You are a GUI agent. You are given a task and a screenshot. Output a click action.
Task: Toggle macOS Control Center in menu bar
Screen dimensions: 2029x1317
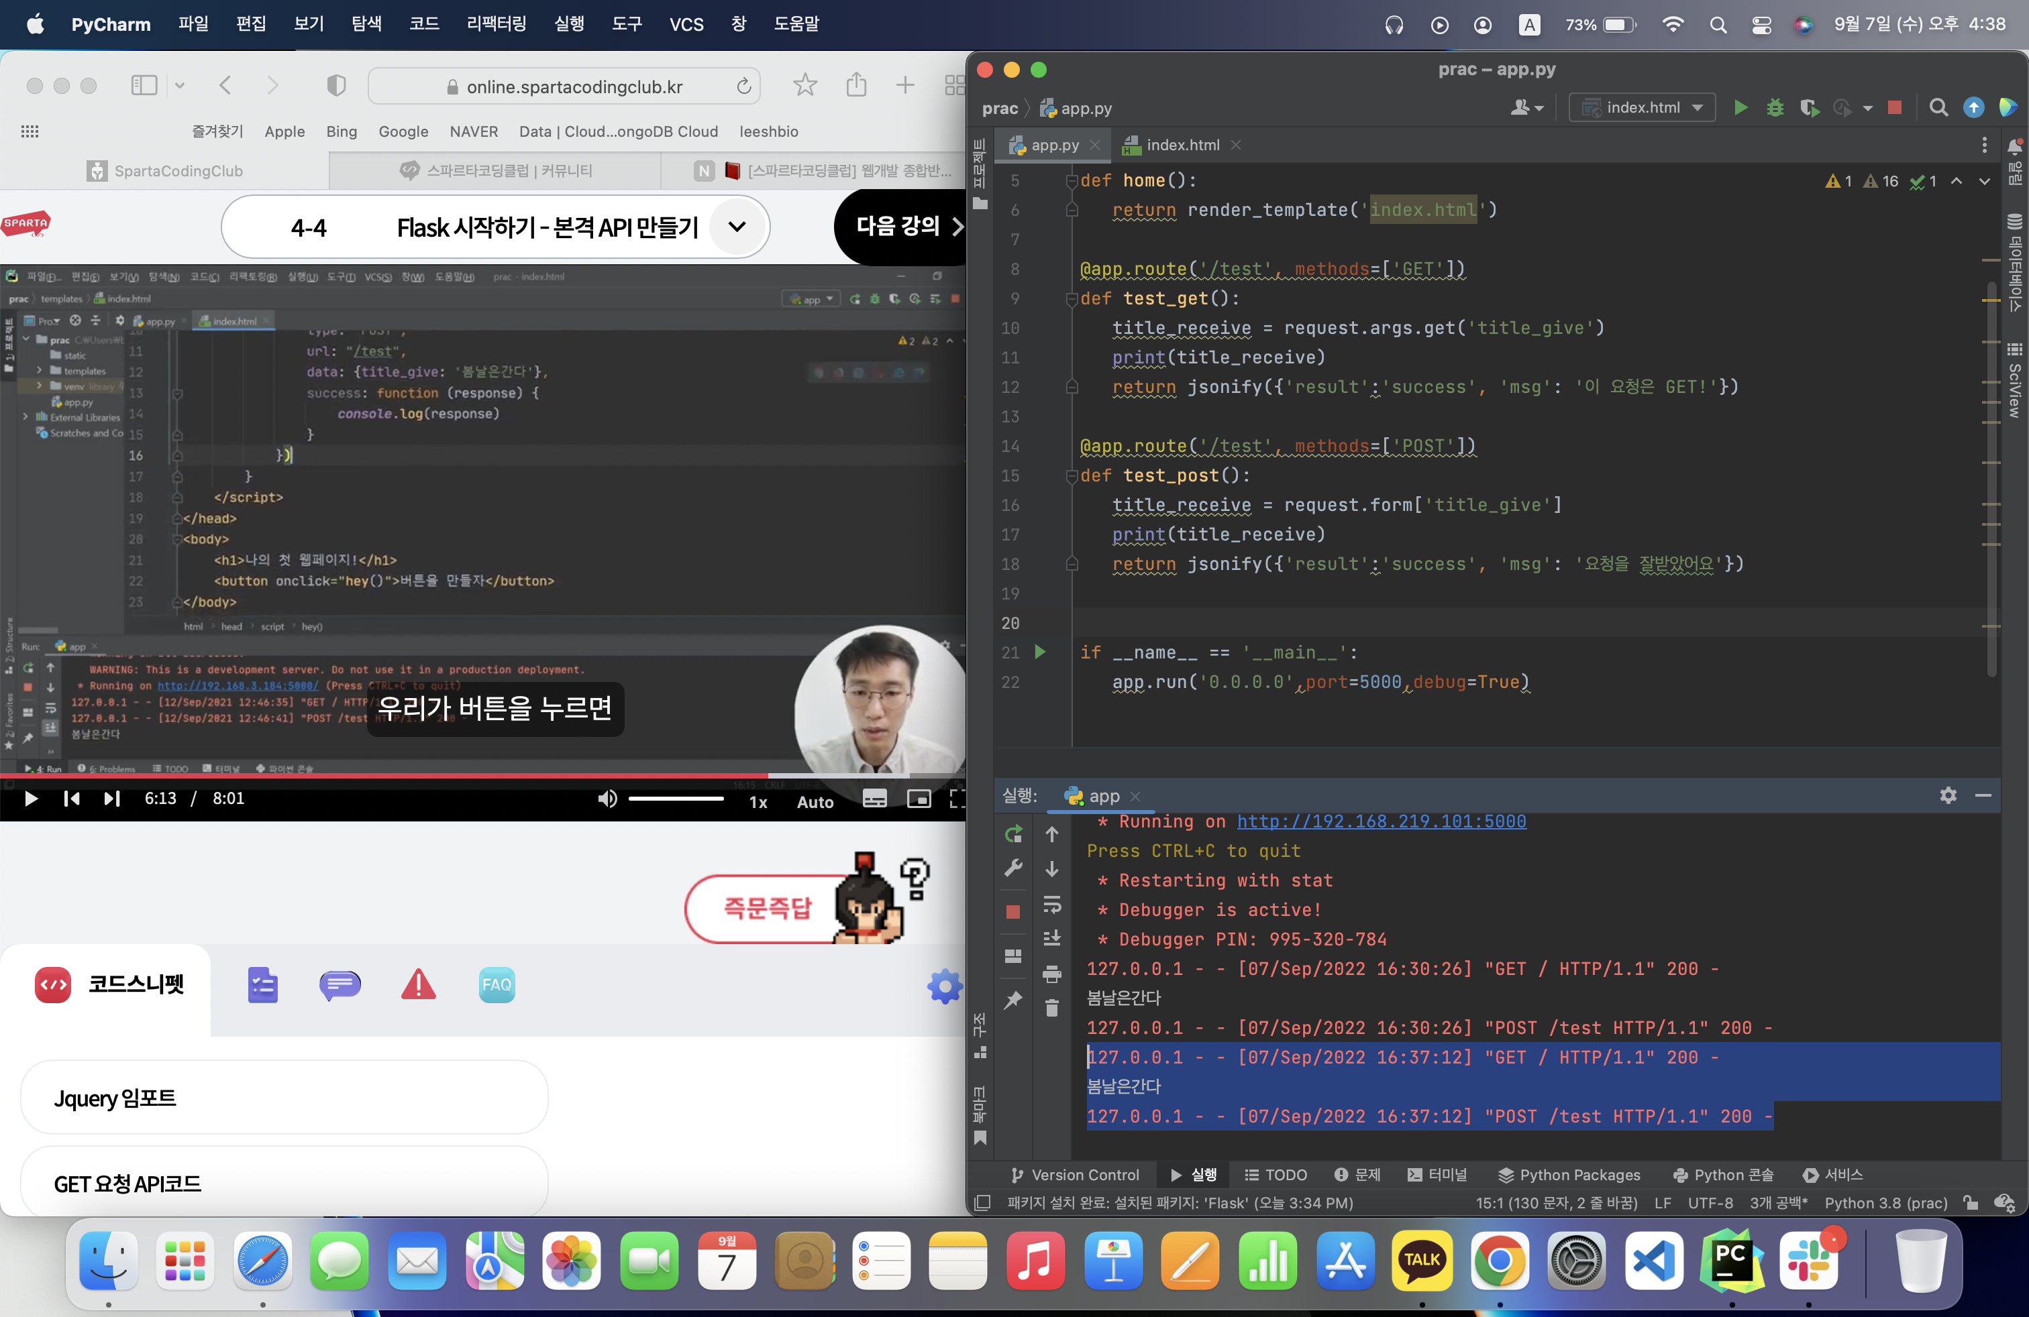coord(1761,25)
